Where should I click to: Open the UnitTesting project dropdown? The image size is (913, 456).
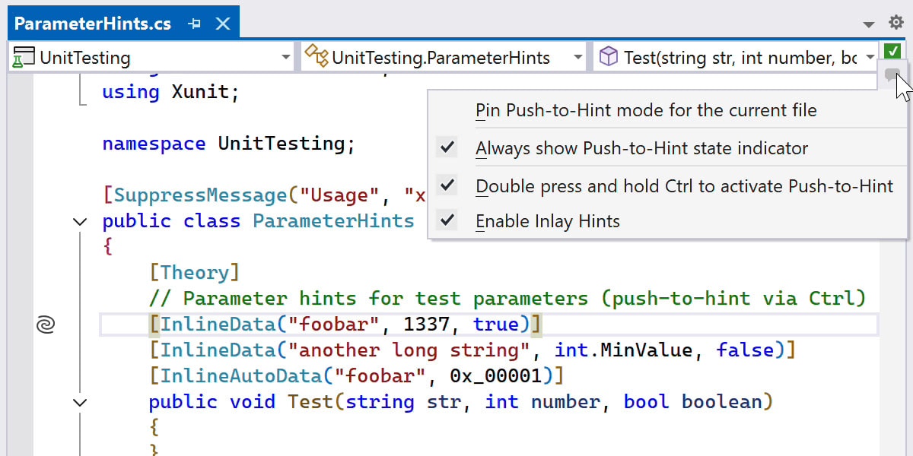point(286,57)
